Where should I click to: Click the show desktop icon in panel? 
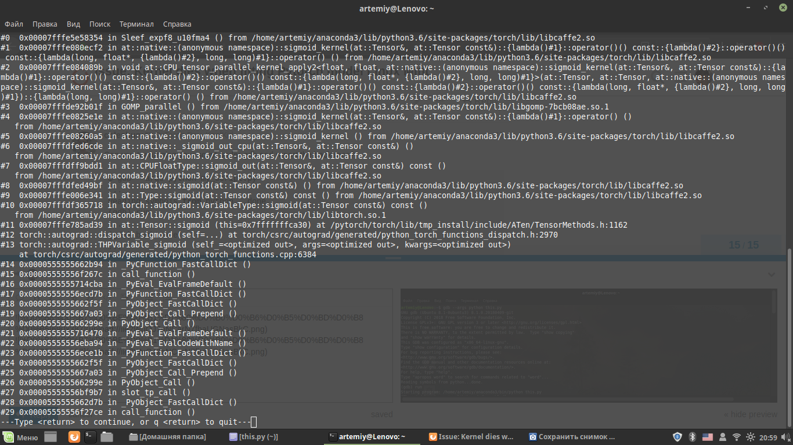click(x=51, y=437)
